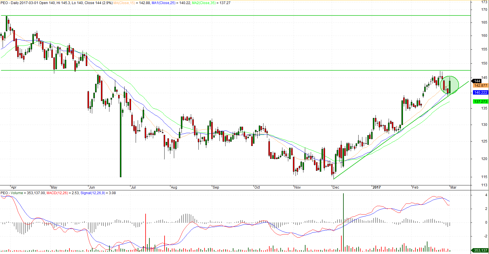The height and width of the screenshot is (254, 489).
Task: Click the green 137.273 price tag
Action: click(481, 102)
